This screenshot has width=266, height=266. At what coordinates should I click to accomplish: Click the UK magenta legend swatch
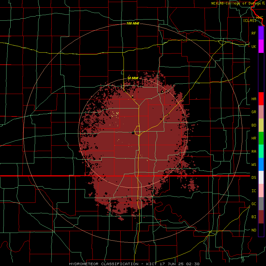coord(261,46)
